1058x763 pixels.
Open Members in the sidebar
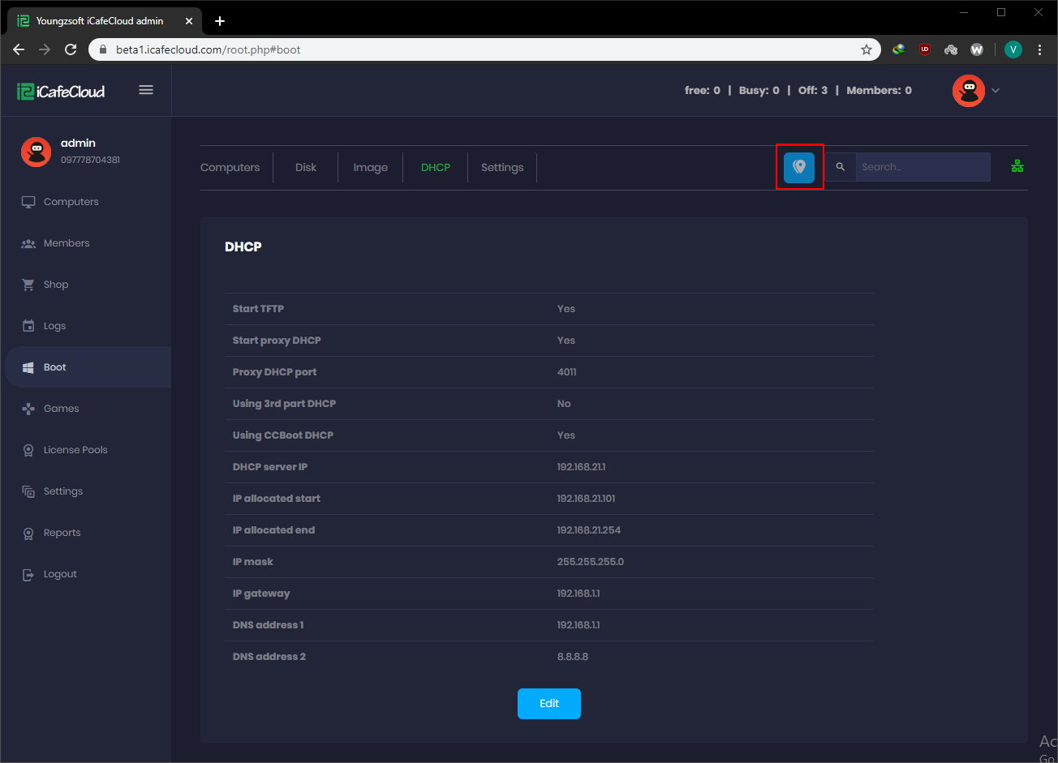tap(67, 243)
